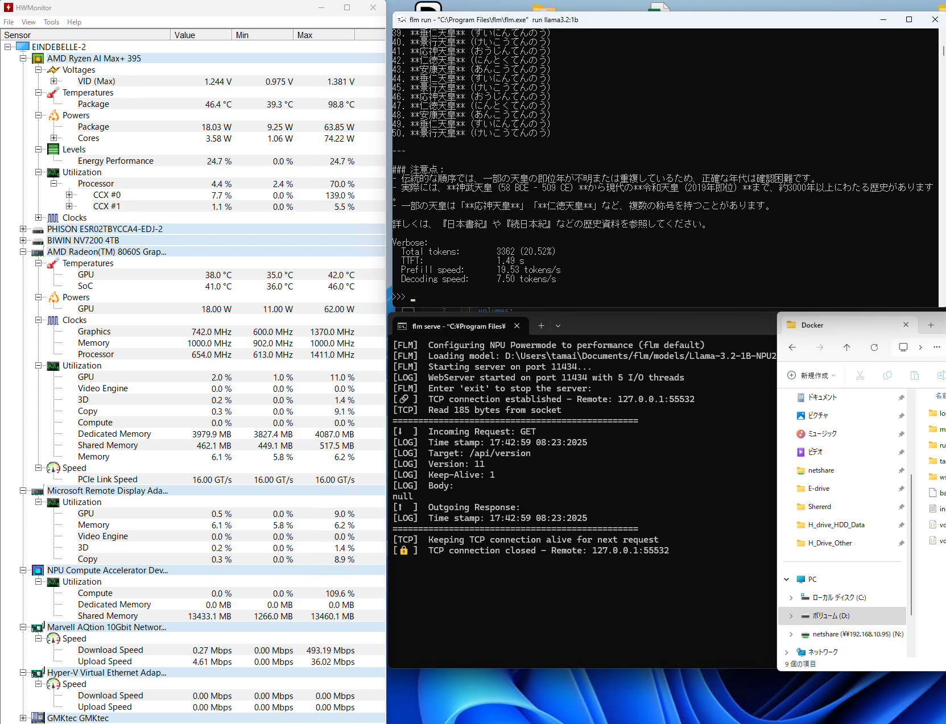Expand ローカル ディスク (C:) in Explorer navigation
This screenshot has width=946, height=724.
(x=791, y=597)
